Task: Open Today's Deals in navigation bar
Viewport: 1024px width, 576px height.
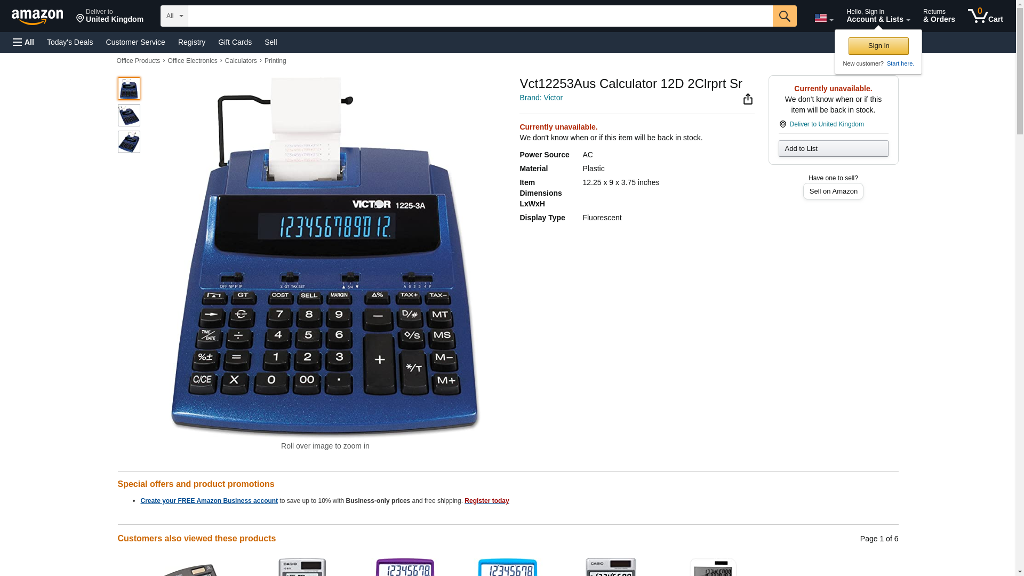Action: (70, 42)
